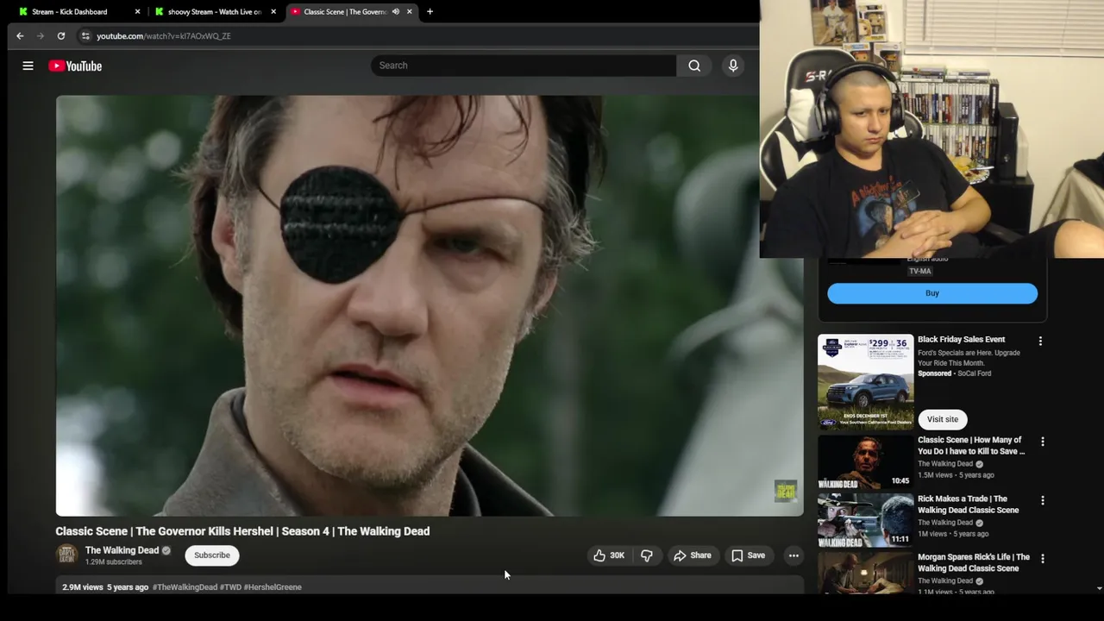Like the video (30K)

coord(609,555)
